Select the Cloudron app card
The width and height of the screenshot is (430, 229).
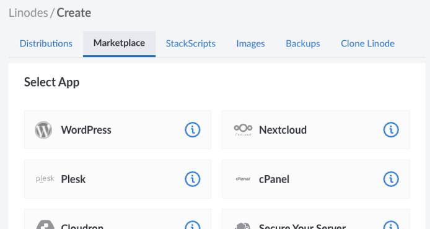(x=117, y=219)
